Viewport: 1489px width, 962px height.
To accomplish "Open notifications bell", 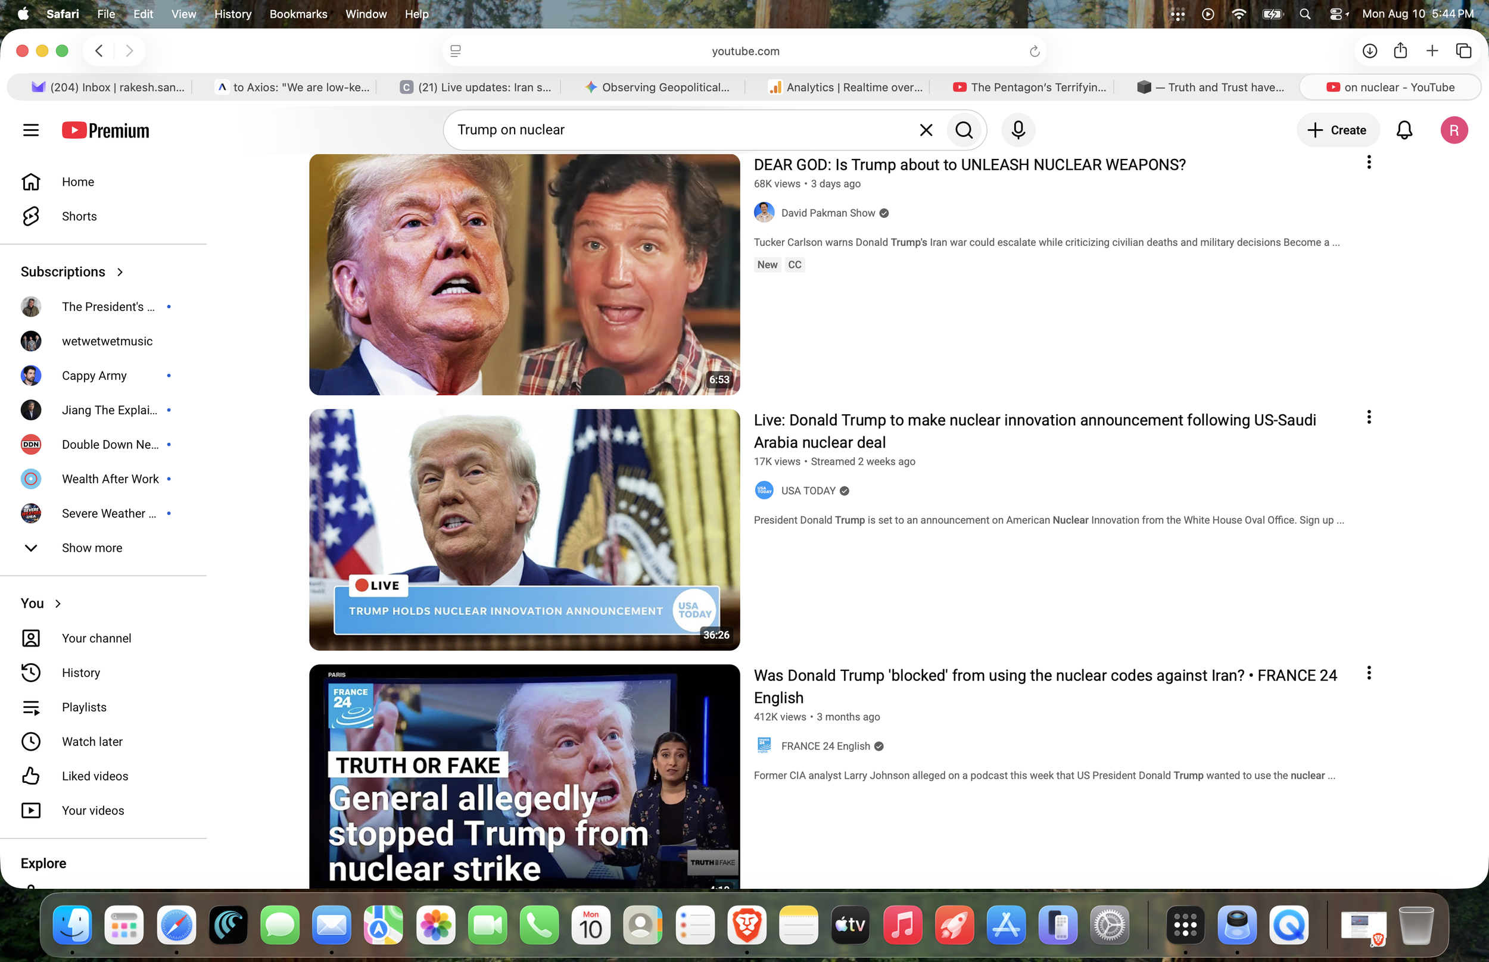I will (1404, 130).
